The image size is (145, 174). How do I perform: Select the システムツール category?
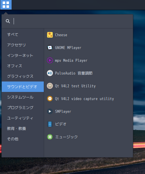(x=23, y=97)
